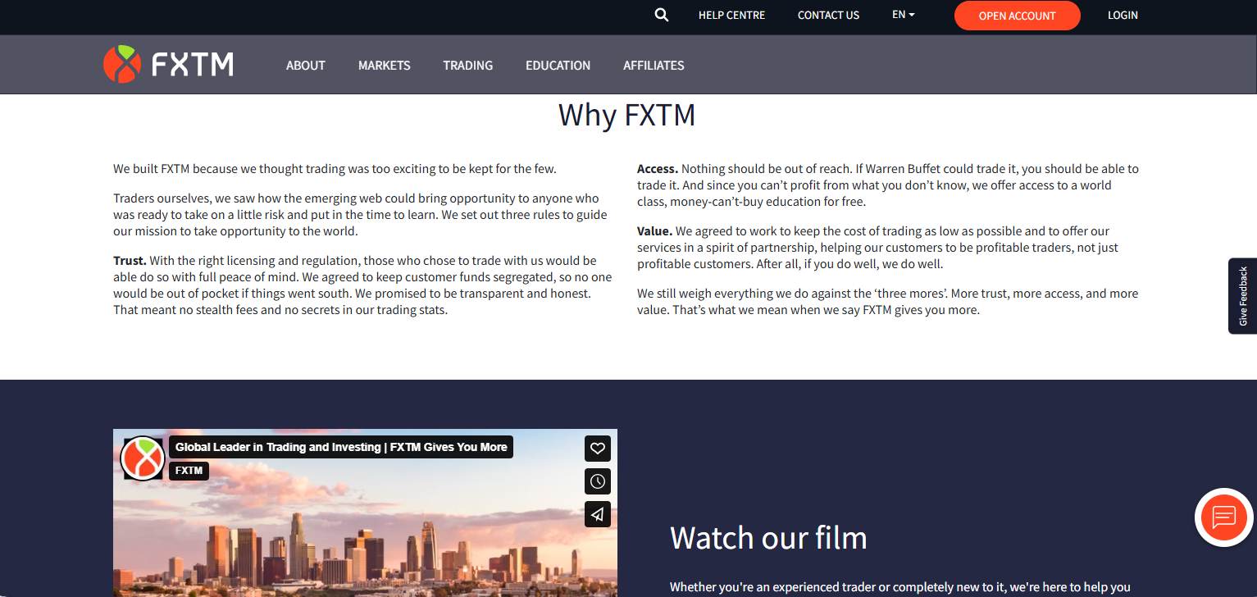Click the bold 'Access.' paragraph label
The width and height of the screenshot is (1257, 597).
(658, 169)
